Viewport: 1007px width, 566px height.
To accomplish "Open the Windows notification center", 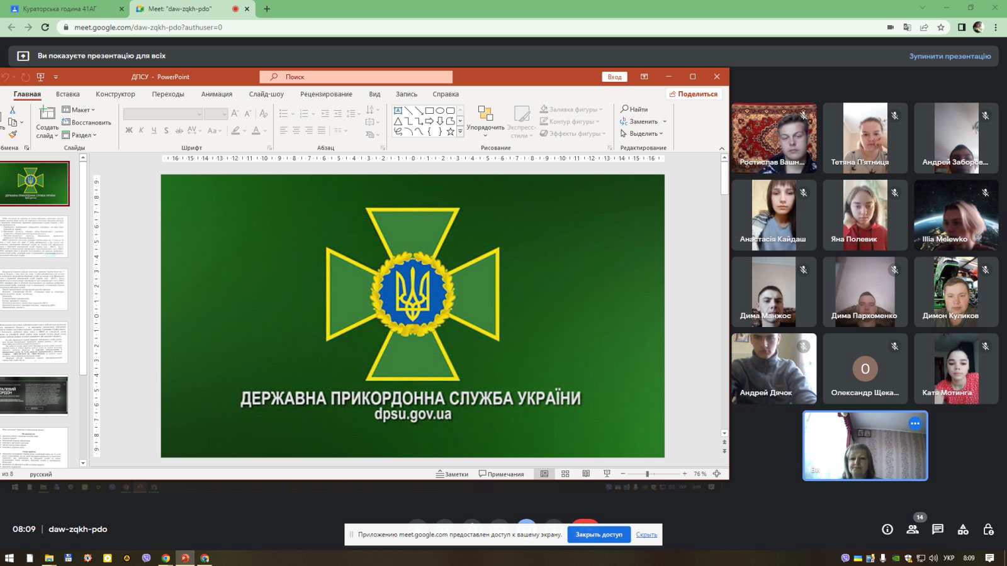I will [x=989, y=558].
